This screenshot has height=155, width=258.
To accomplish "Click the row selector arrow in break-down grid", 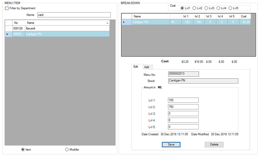I will pos(127,22).
